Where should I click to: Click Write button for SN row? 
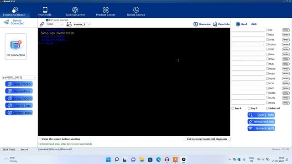pos(286,30)
